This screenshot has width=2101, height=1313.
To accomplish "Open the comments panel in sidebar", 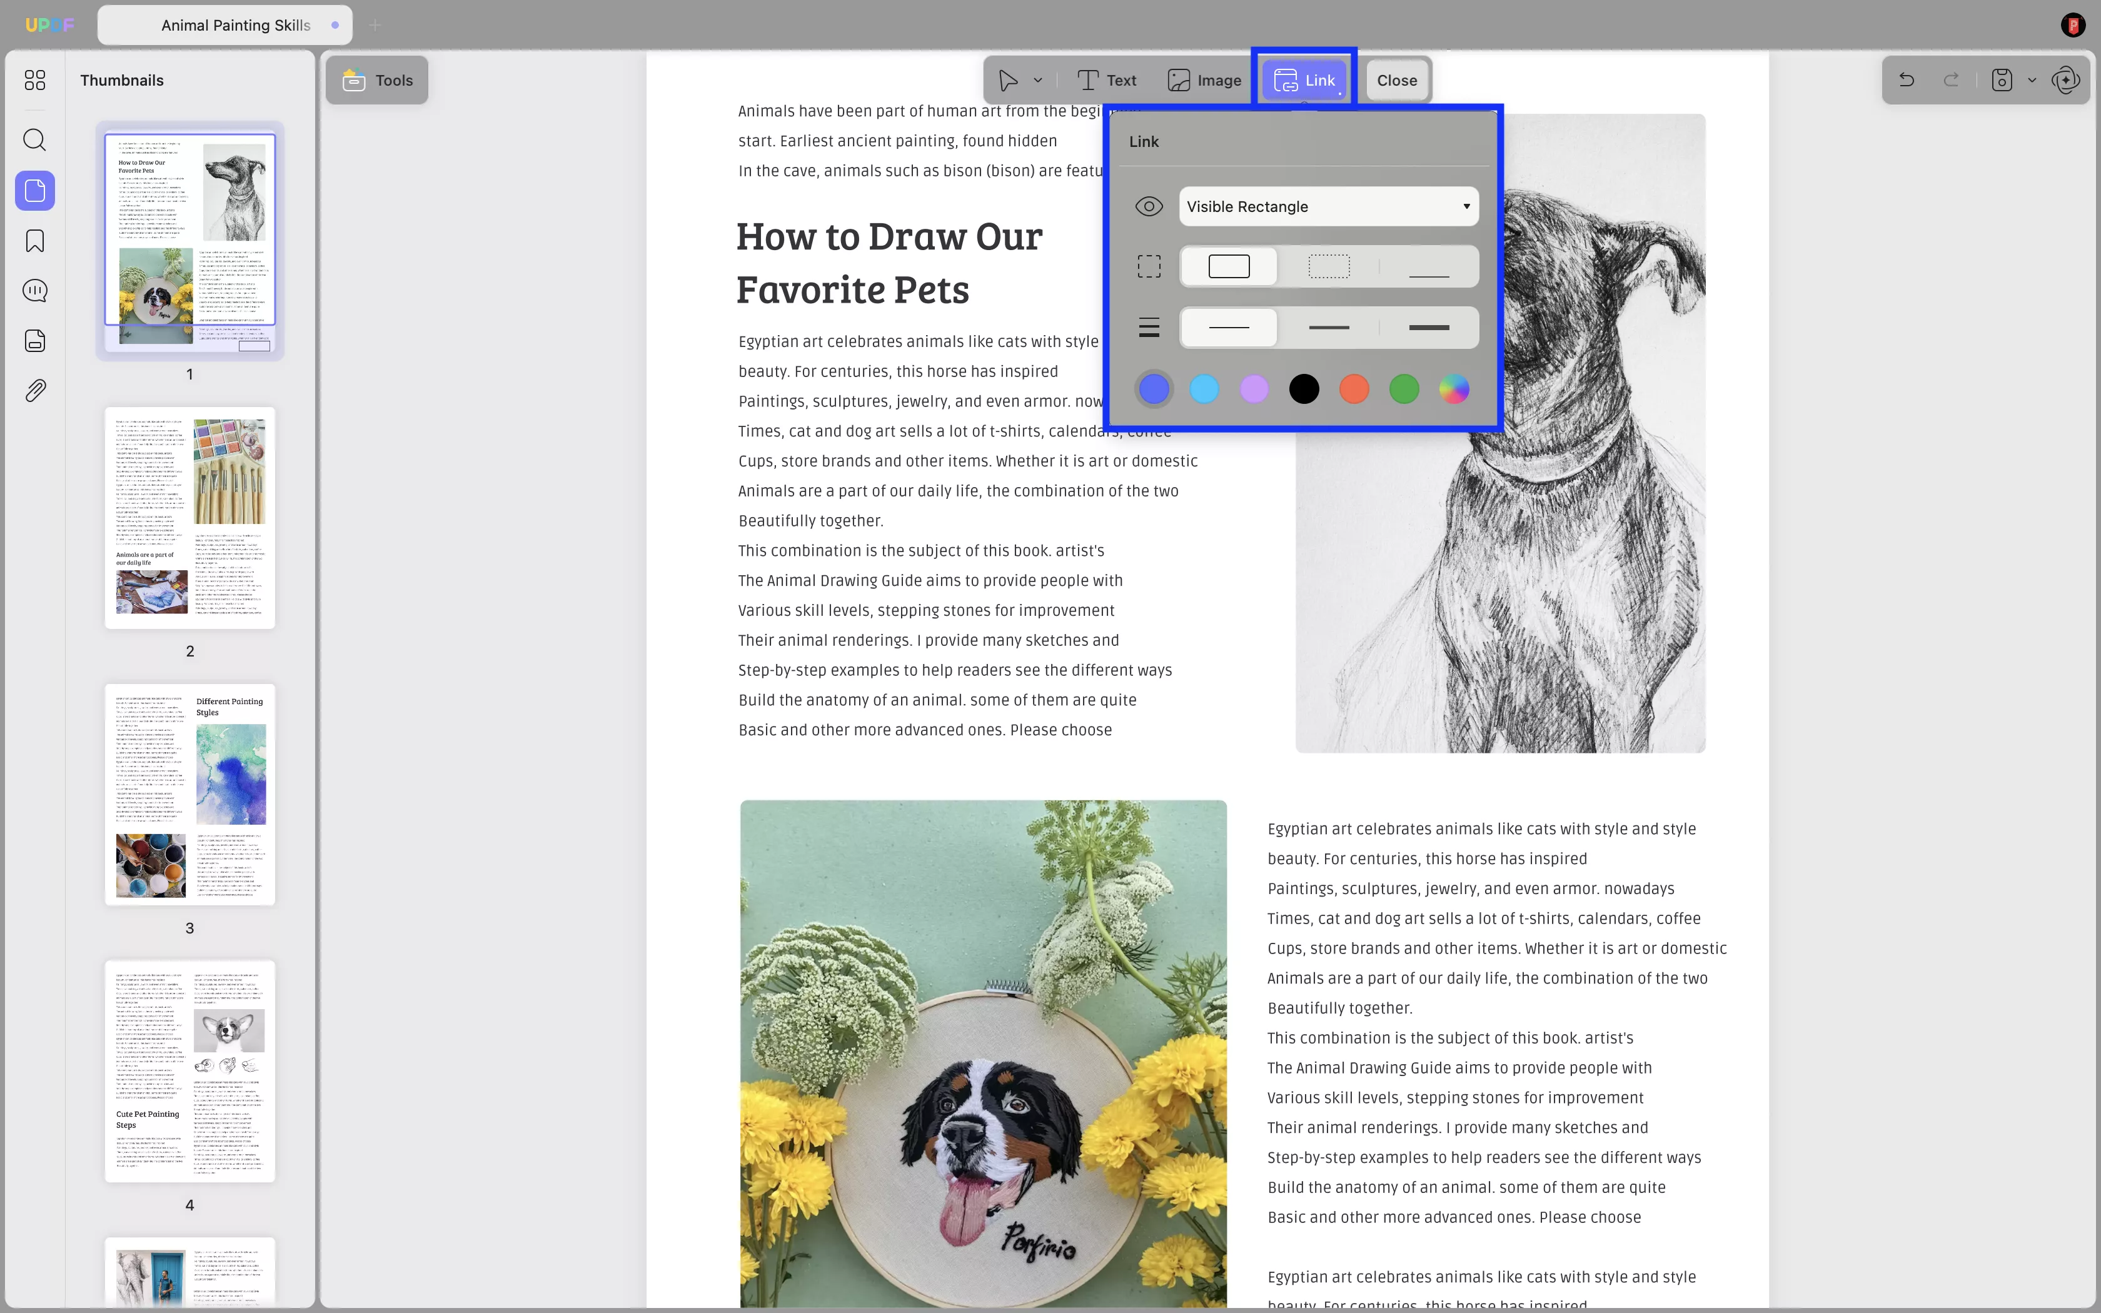I will pos(35,291).
